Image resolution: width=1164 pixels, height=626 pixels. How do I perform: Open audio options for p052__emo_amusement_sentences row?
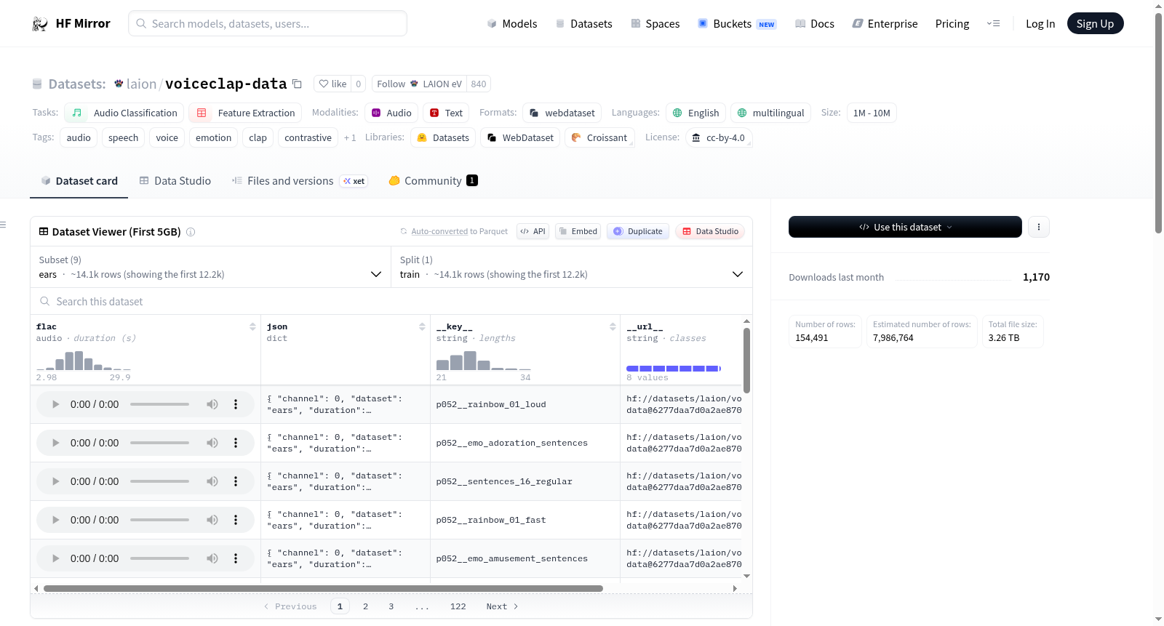point(236,558)
